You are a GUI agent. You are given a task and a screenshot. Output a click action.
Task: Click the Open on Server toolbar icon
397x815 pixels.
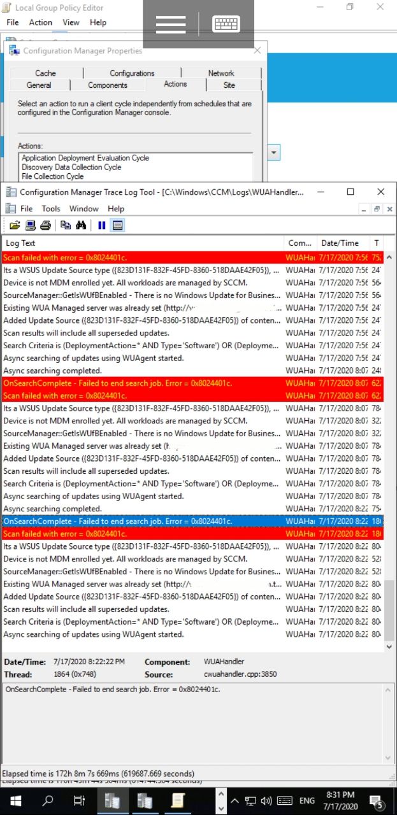pyautogui.click(x=31, y=225)
